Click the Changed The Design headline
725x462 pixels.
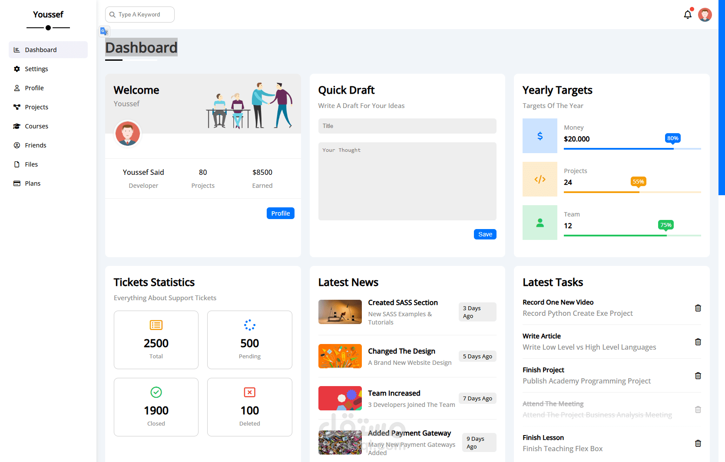tap(401, 351)
